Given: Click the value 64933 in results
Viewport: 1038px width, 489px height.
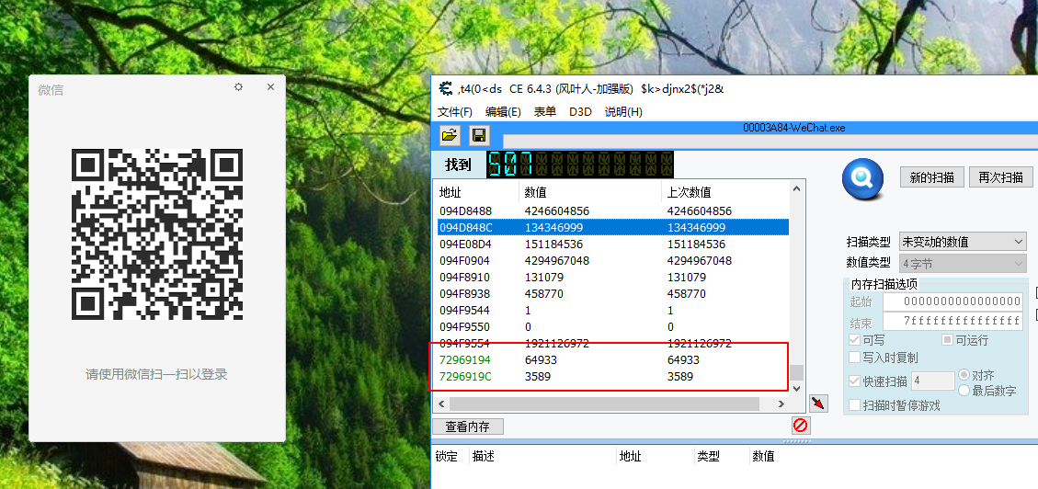Looking at the screenshot, I should 541,360.
